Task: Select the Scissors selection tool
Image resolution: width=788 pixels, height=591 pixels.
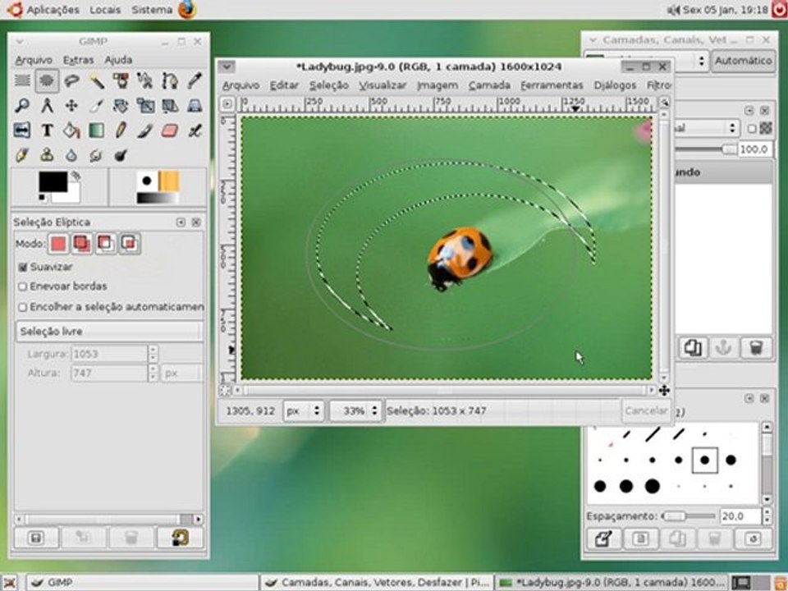Action: (145, 81)
